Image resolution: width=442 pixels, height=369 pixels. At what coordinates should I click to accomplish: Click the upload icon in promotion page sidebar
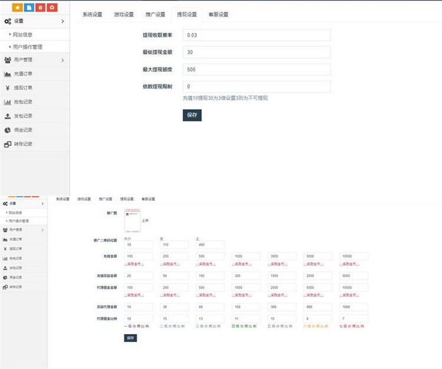[x=5, y=268]
